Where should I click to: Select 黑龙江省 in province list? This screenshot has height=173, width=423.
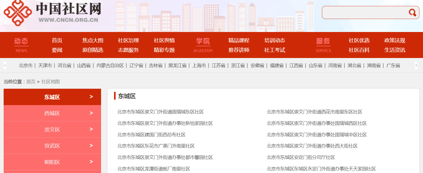pos(177,66)
